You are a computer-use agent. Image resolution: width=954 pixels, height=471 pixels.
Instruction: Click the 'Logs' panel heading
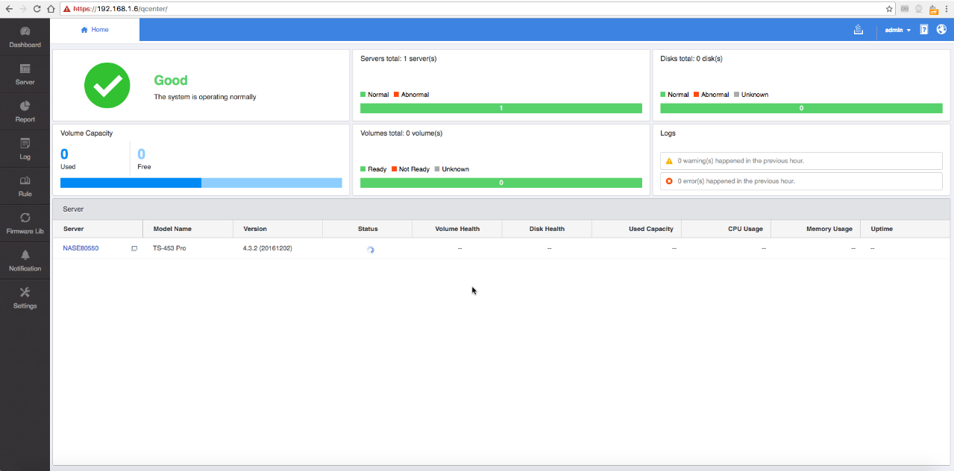coord(668,133)
